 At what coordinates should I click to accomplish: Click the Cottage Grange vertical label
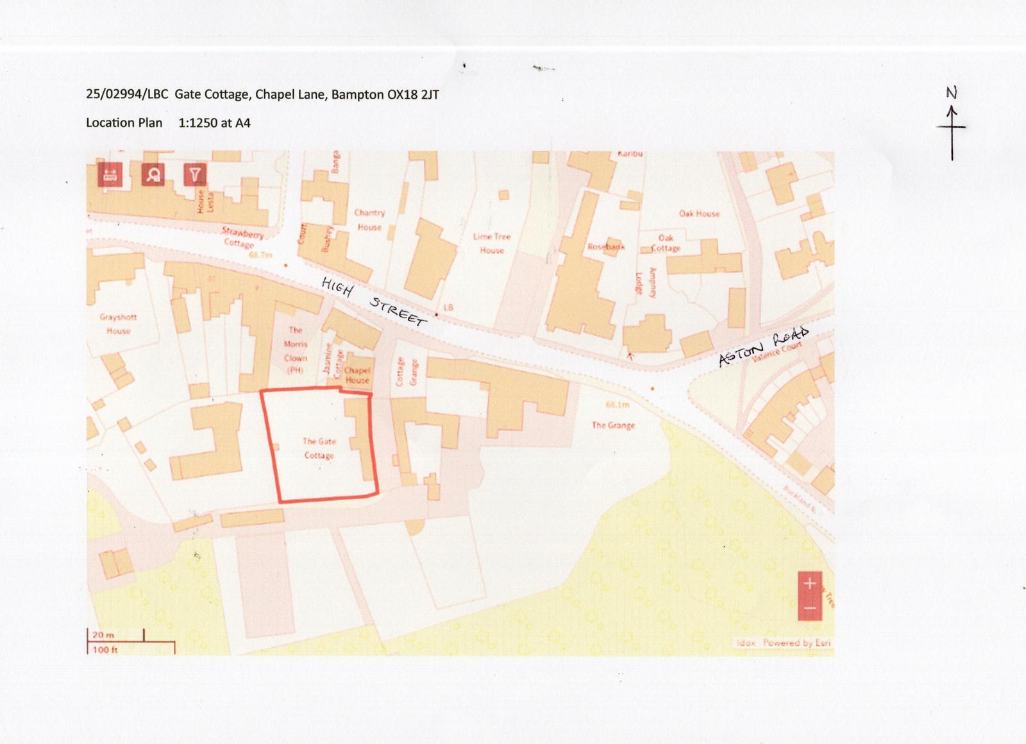coord(406,371)
